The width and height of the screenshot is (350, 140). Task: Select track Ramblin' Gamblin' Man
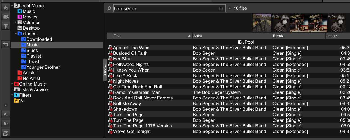pos(137,92)
